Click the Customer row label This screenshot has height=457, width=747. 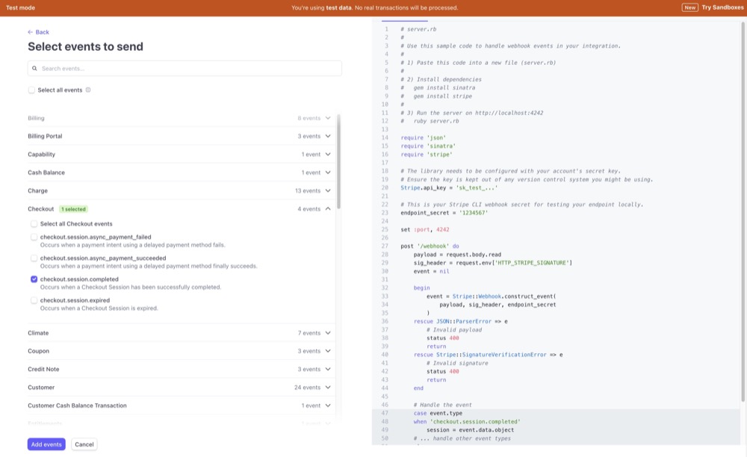[41, 387]
